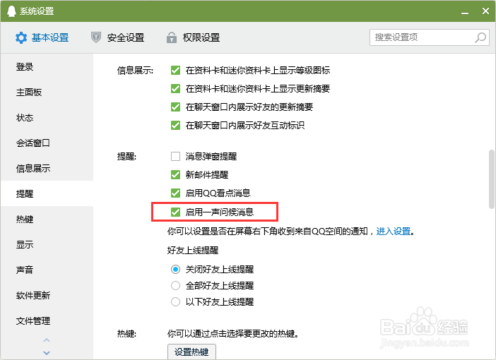Click the 热键: section label

point(126,333)
